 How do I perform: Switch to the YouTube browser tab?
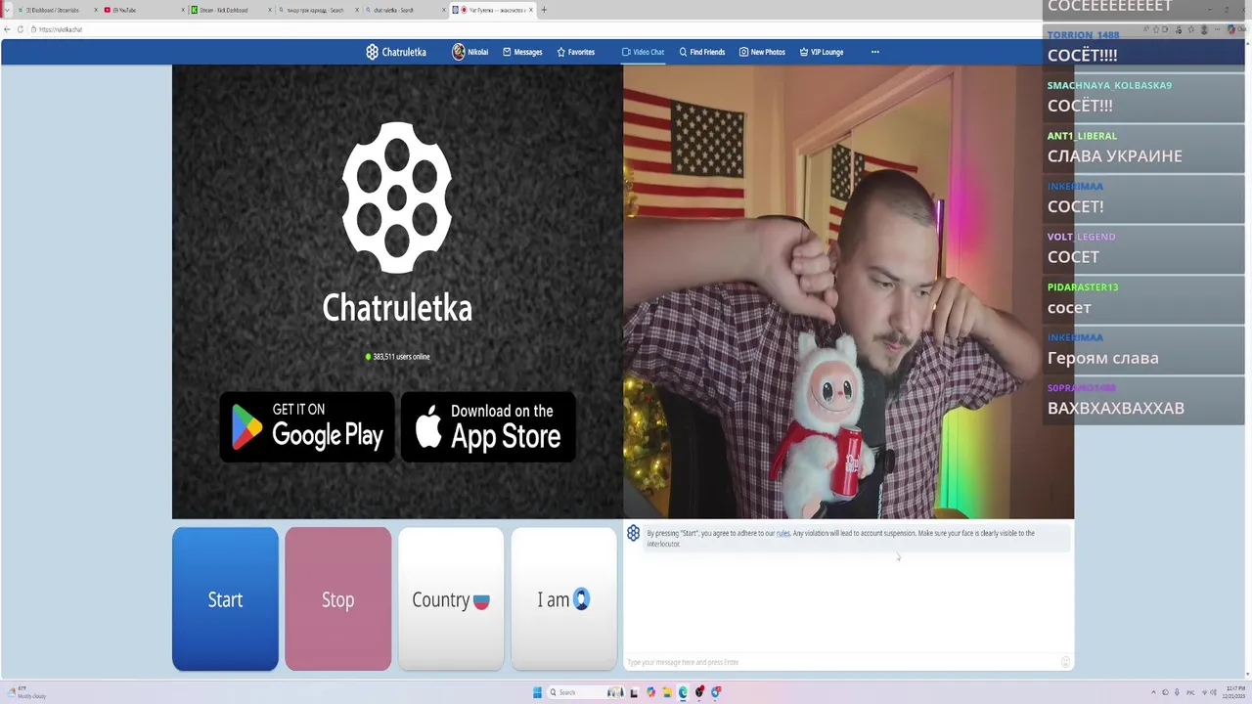142,10
